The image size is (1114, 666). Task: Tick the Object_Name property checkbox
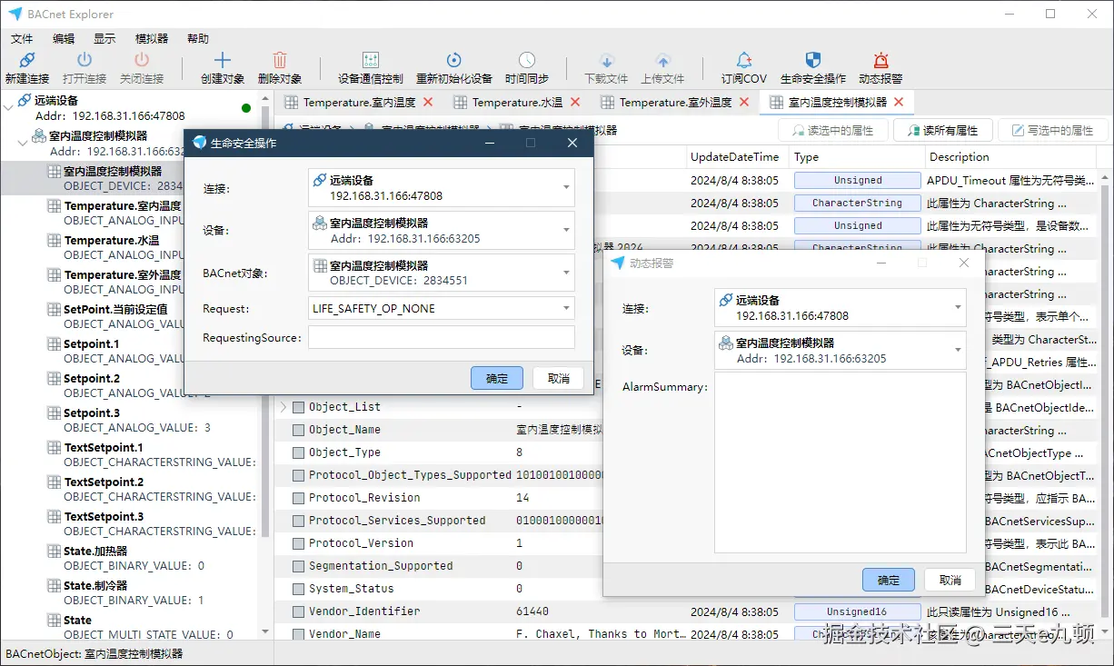tap(298, 430)
